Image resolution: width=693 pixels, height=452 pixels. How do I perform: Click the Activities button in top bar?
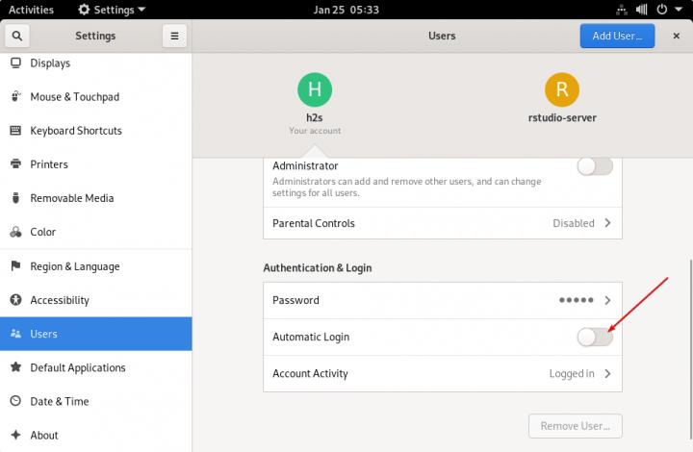[31, 10]
